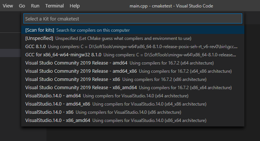Viewport: 260px width, 141px height.
Task: Select GCC for x86_64-w64-mingw32 8.1.0 kit
Action: pos(133,55)
